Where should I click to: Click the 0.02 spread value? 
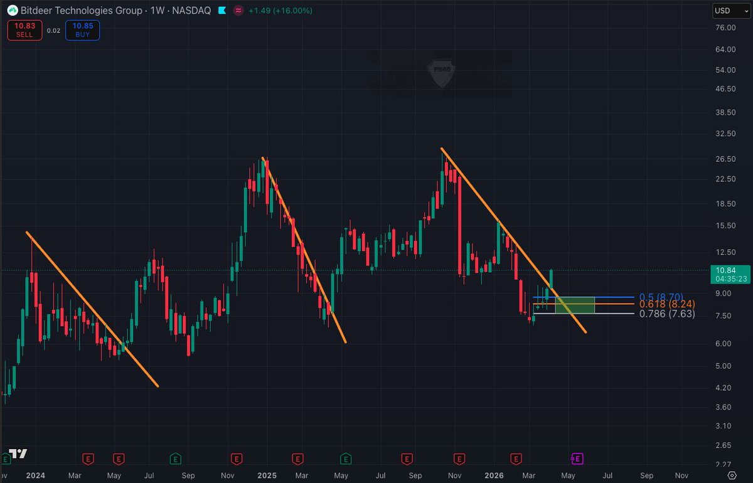click(53, 30)
